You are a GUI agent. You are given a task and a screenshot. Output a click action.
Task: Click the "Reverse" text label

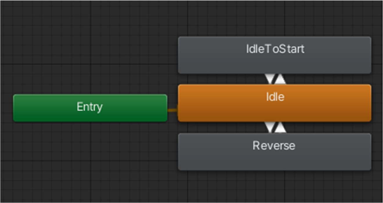coord(274,145)
